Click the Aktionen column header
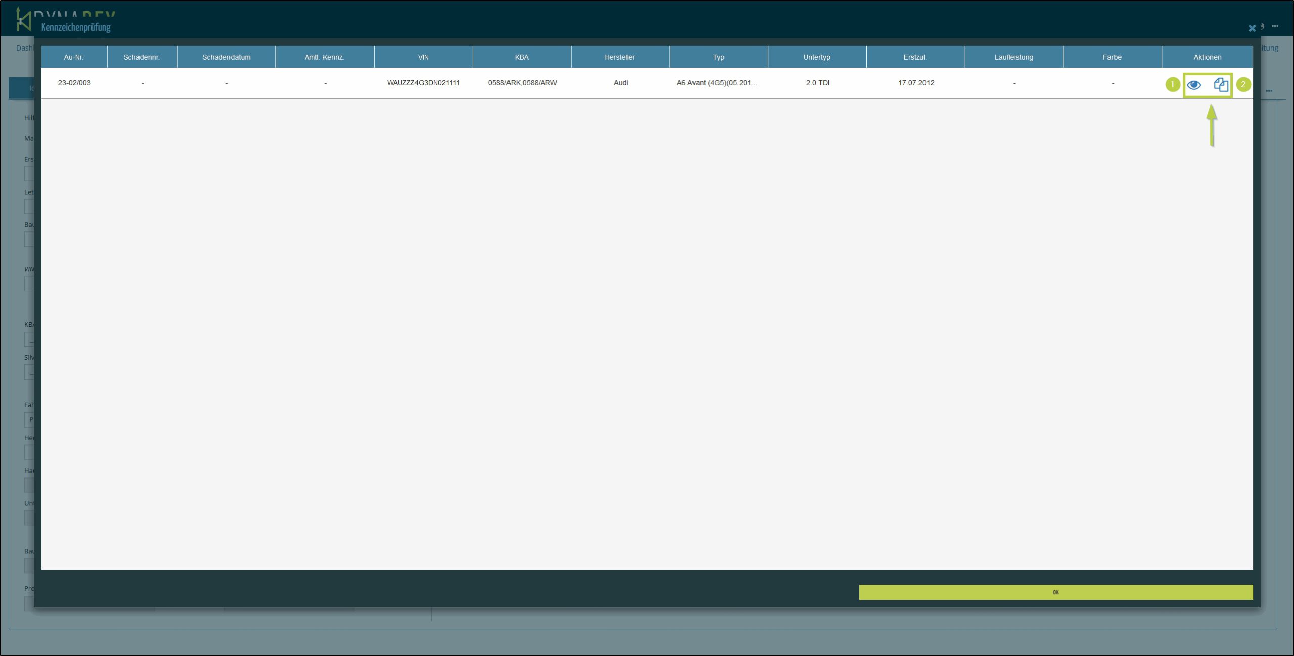The height and width of the screenshot is (656, 1294). (1207, 57)
